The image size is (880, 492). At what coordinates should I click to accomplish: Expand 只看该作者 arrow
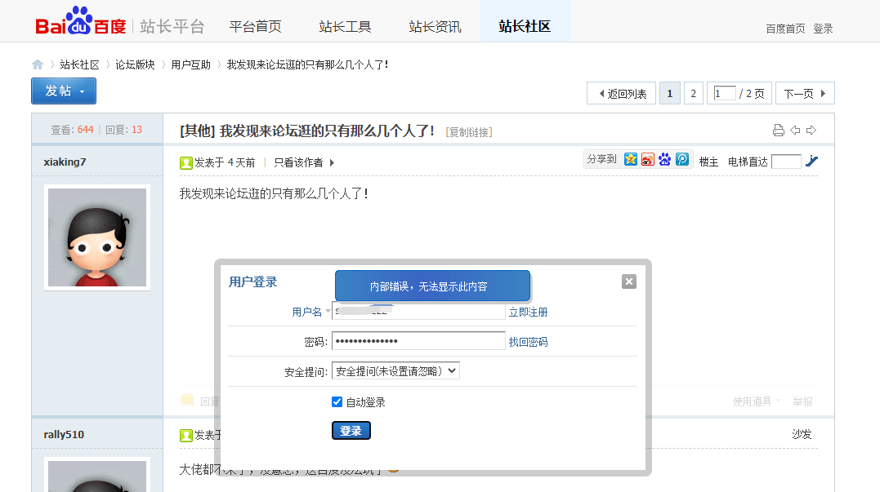pyautogui.click(x=333, y=162)
